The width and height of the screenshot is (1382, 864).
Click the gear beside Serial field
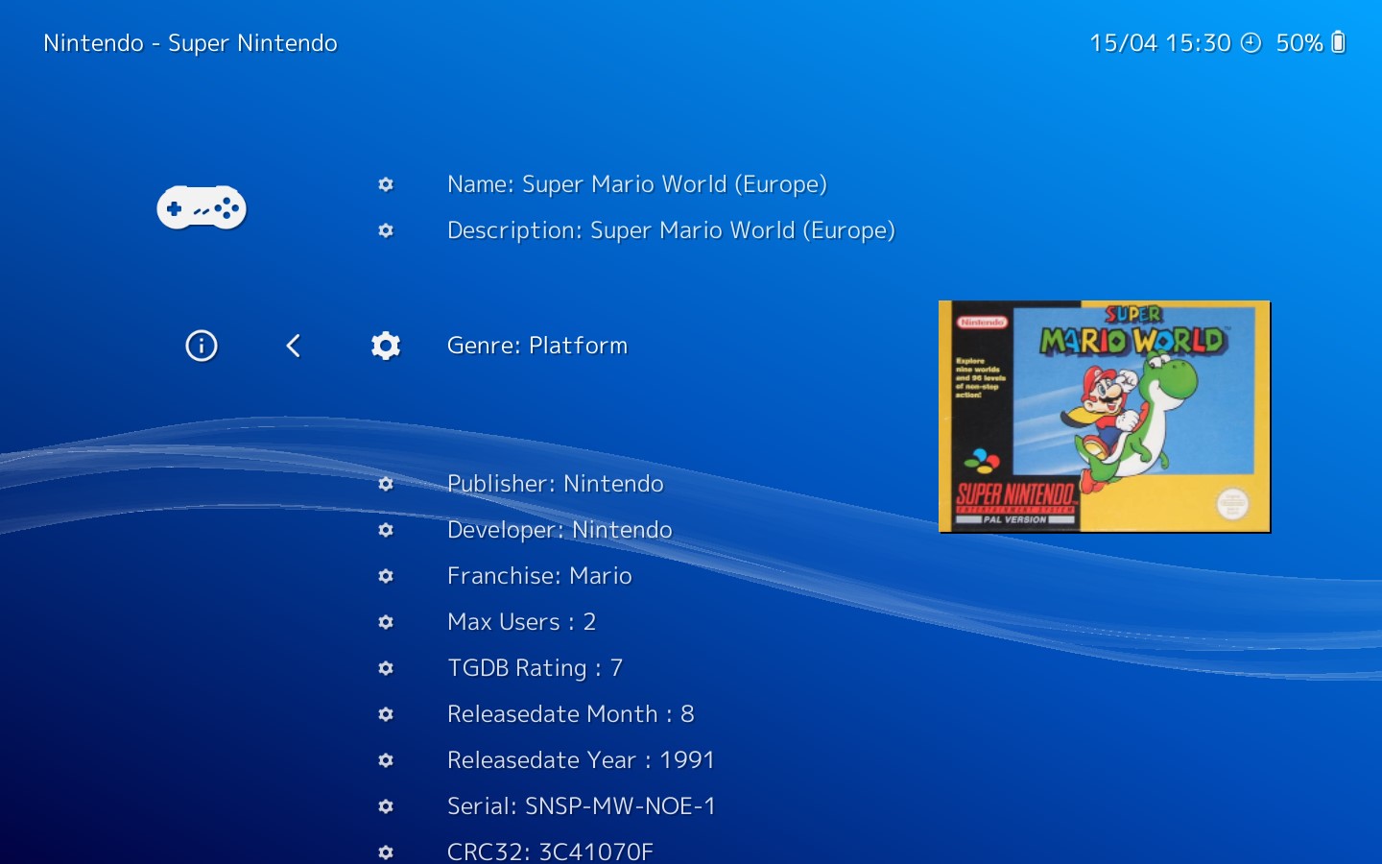pyautogui.click(x=386, y=806)
